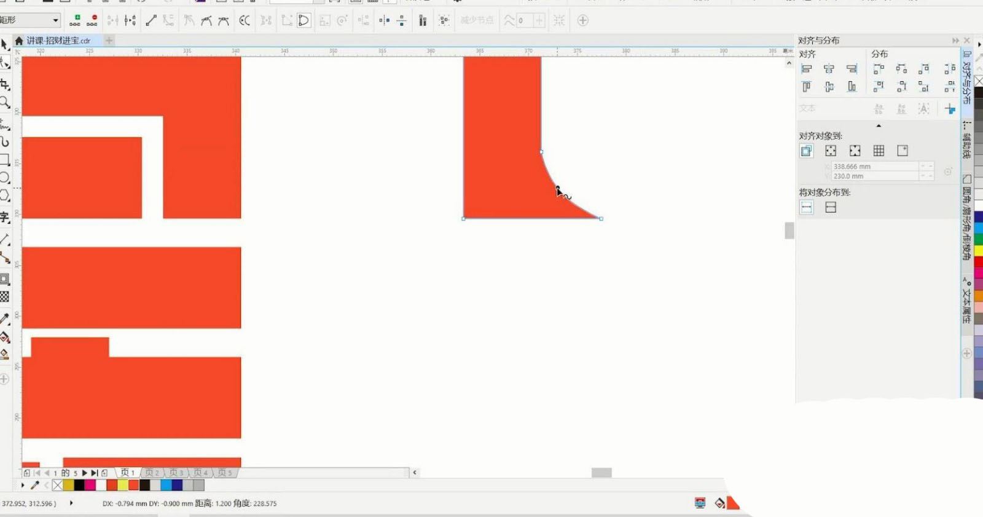Click the Add Nodes icon
This screenshot has height=517, width=983.
[75, 20]
